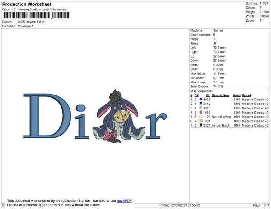This screenshot has width=271, height=209.
Task: Click the Zoom value 1:1
Action: point(262,21)
